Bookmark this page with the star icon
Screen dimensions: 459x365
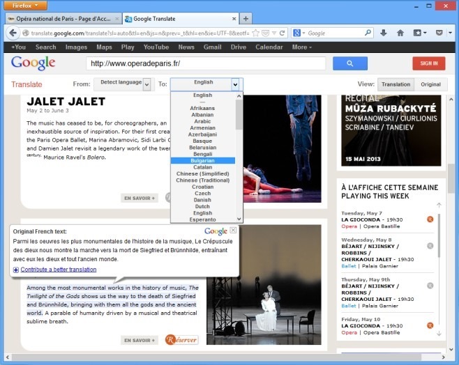255,33
